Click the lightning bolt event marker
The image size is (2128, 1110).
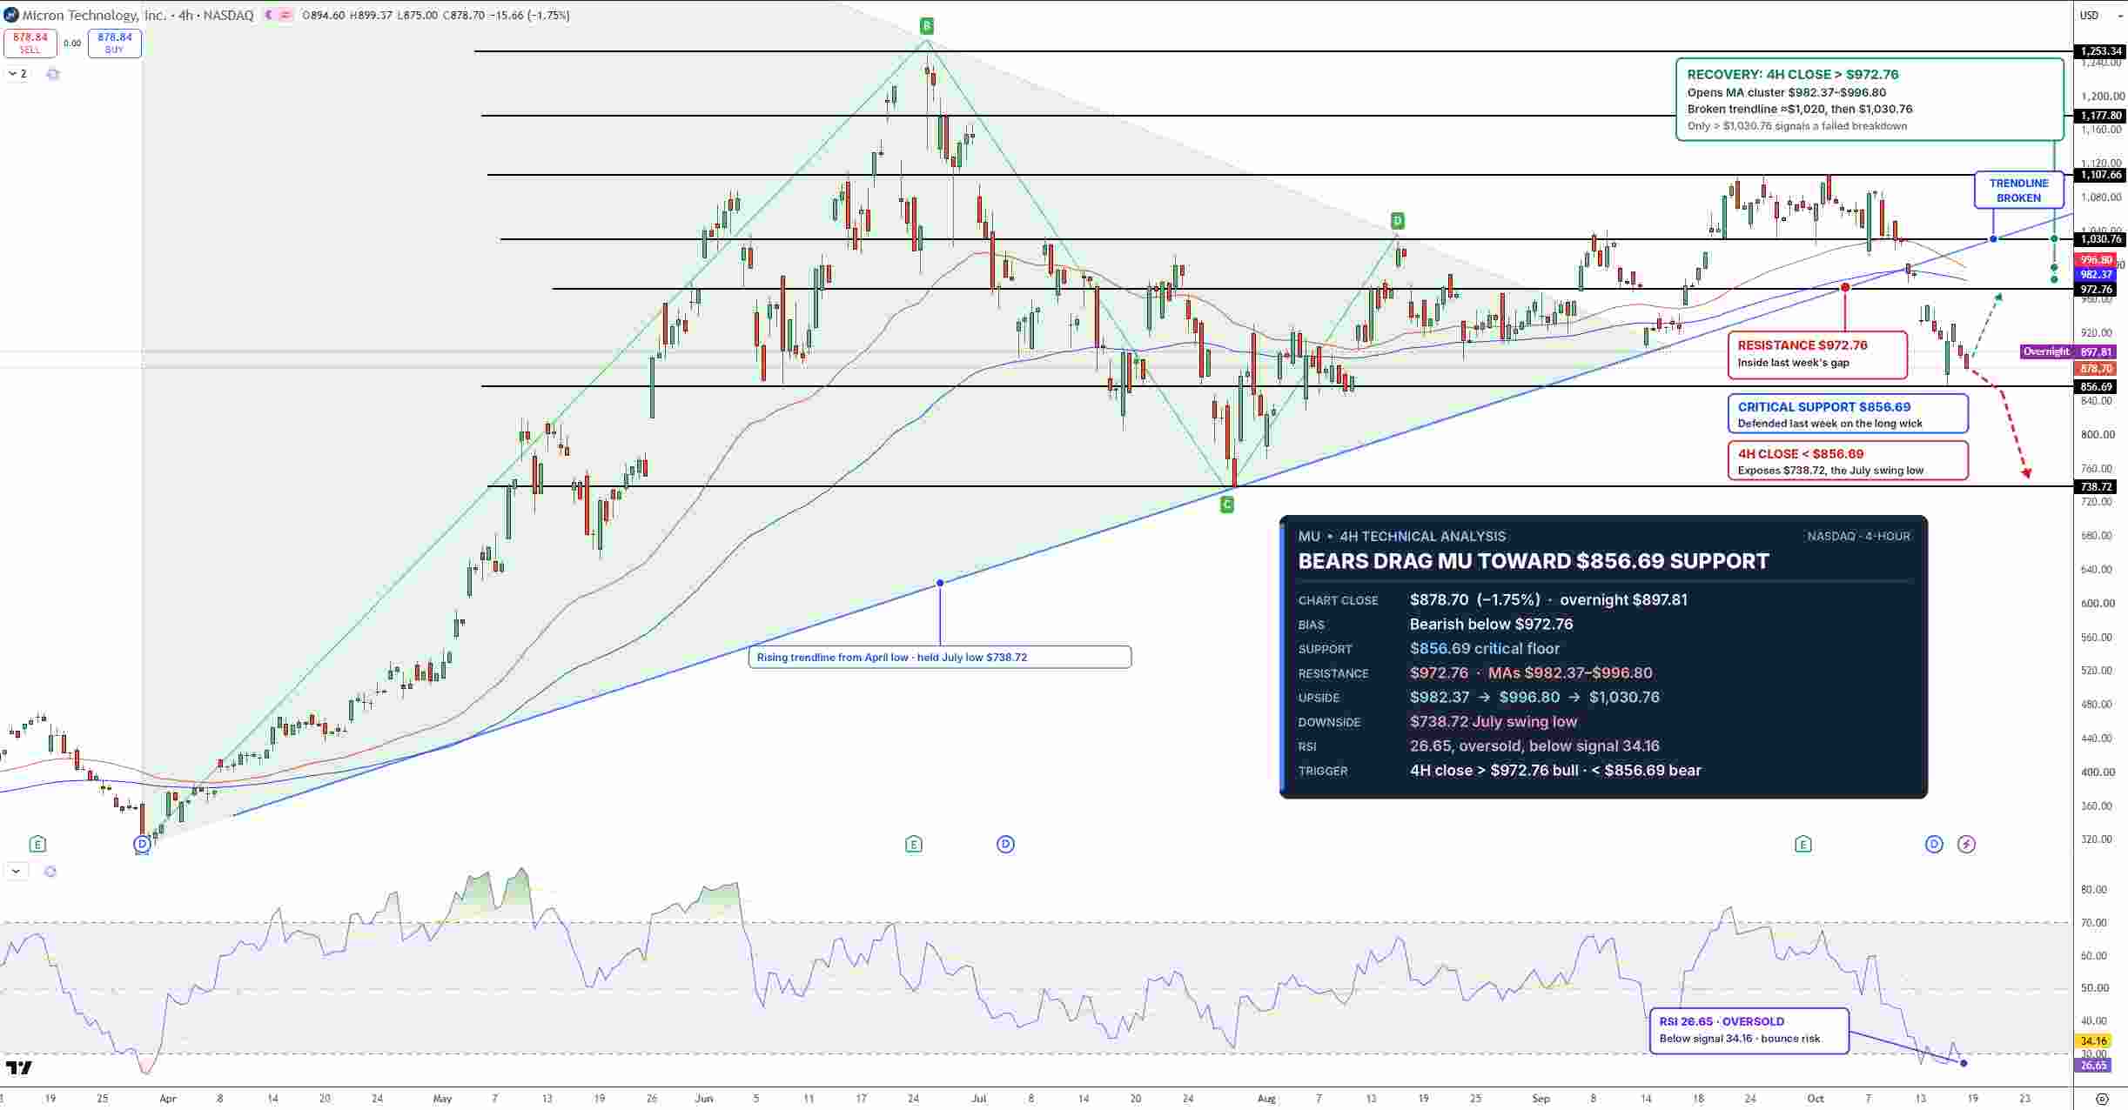(1966, 844)
